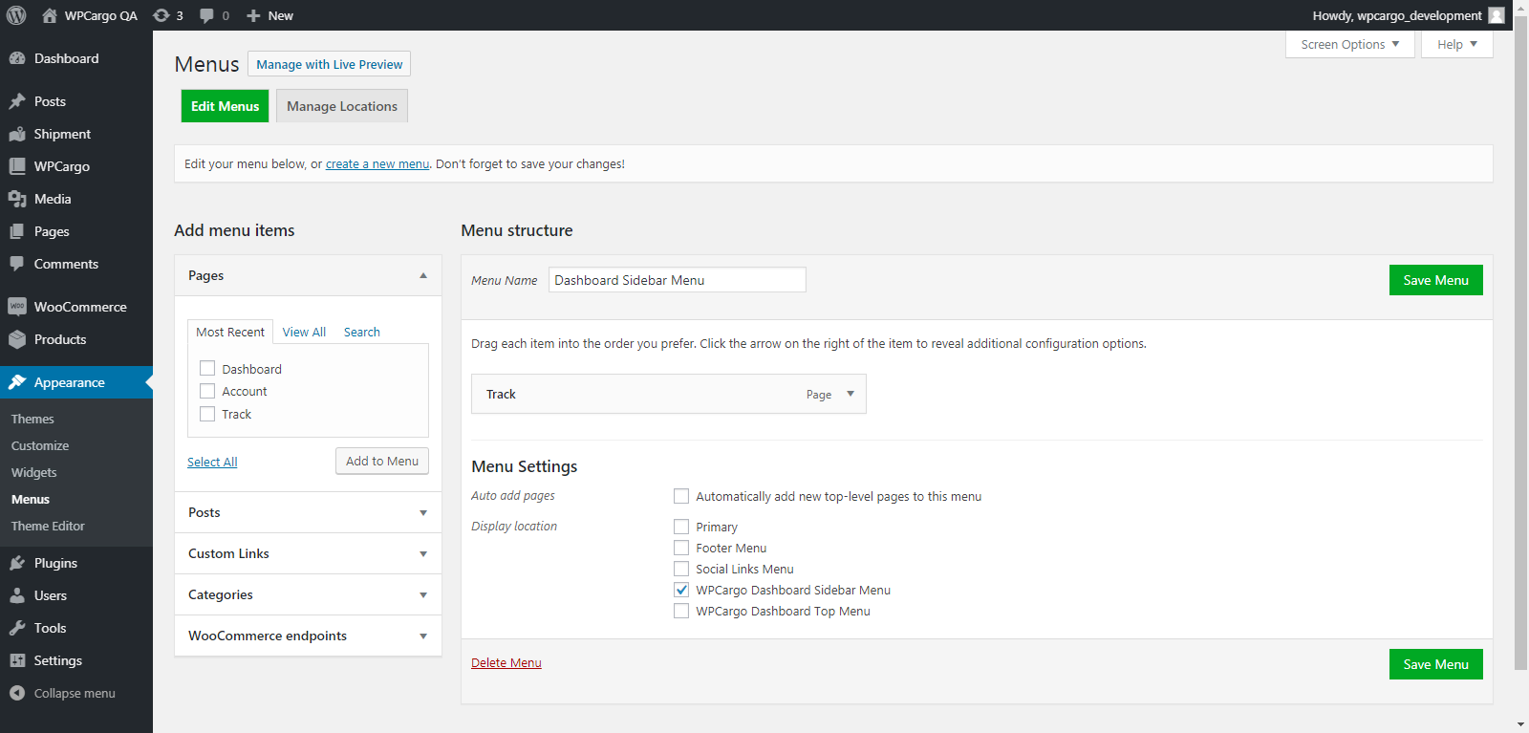Click the Menu Name text field
The height and width of the screenshot is (733, 1529).
[677, 280]
